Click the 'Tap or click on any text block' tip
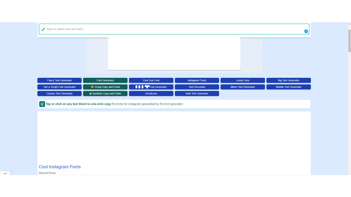351x197 pixels. 174,104
